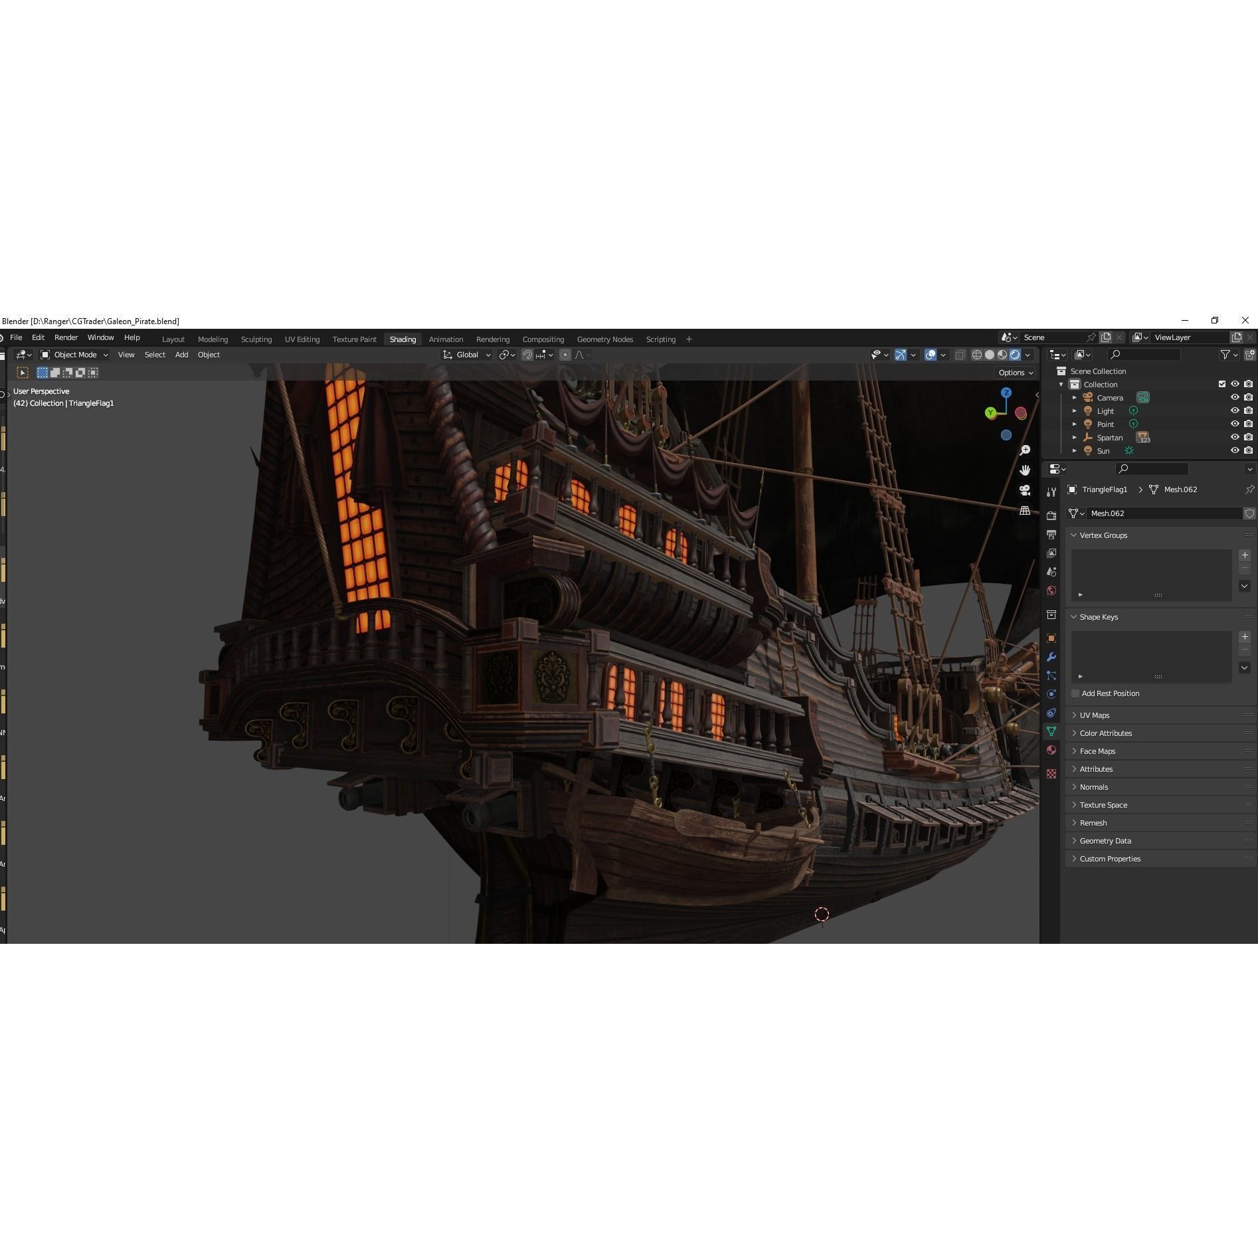This screenshot has height=1258, width=1258.
Task: Uncheck the Collection checkbox in the outliner
Action: pos(1221,384)
